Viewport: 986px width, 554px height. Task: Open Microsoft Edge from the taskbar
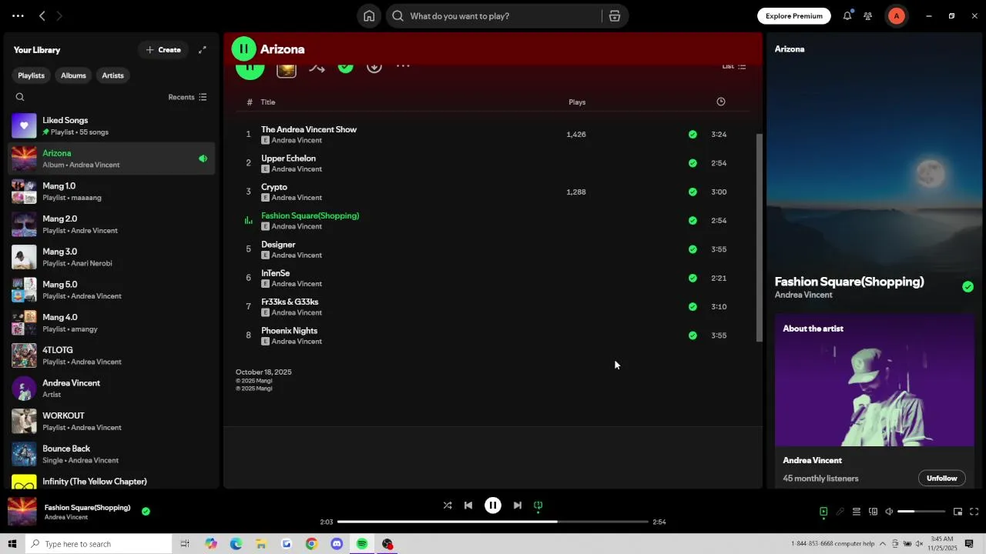[x=236, y=544]
